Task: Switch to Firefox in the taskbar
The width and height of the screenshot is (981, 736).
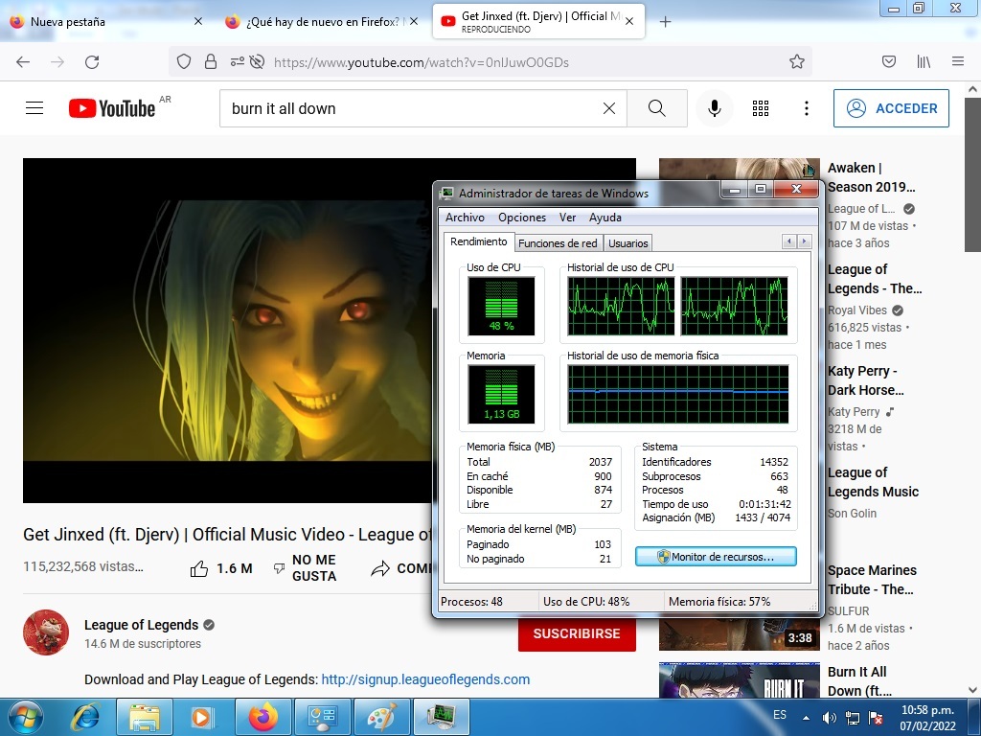Action: 262,717
